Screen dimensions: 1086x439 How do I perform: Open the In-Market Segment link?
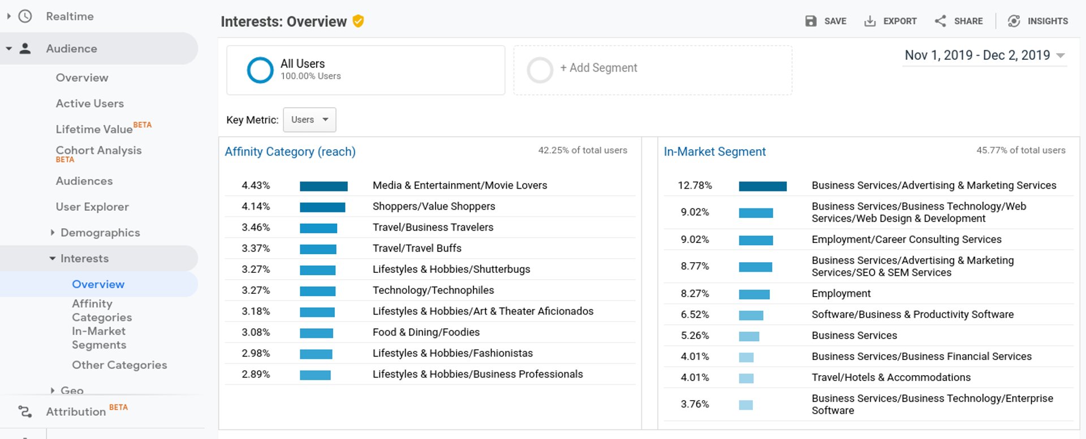tap(714, 151)
